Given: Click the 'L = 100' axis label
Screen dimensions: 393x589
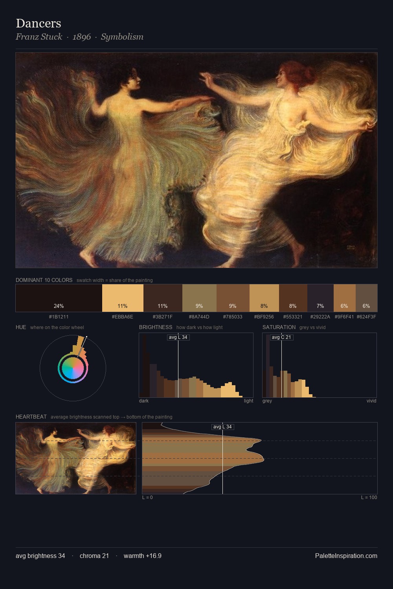Looking at the screenshot, I should [x=369, y=498].
